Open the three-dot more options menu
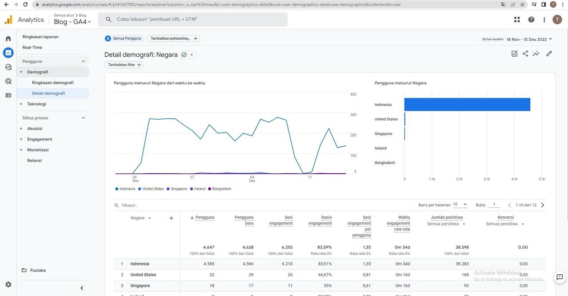The image size is (568, 296). [x=544, y=19]
